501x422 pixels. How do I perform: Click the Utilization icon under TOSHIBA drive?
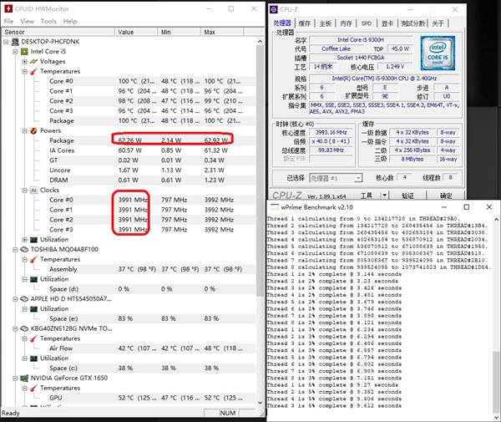(x=33, y=279)
